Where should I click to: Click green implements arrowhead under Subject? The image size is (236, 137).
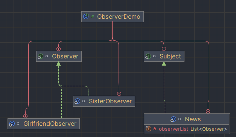[x=164, y=64]
